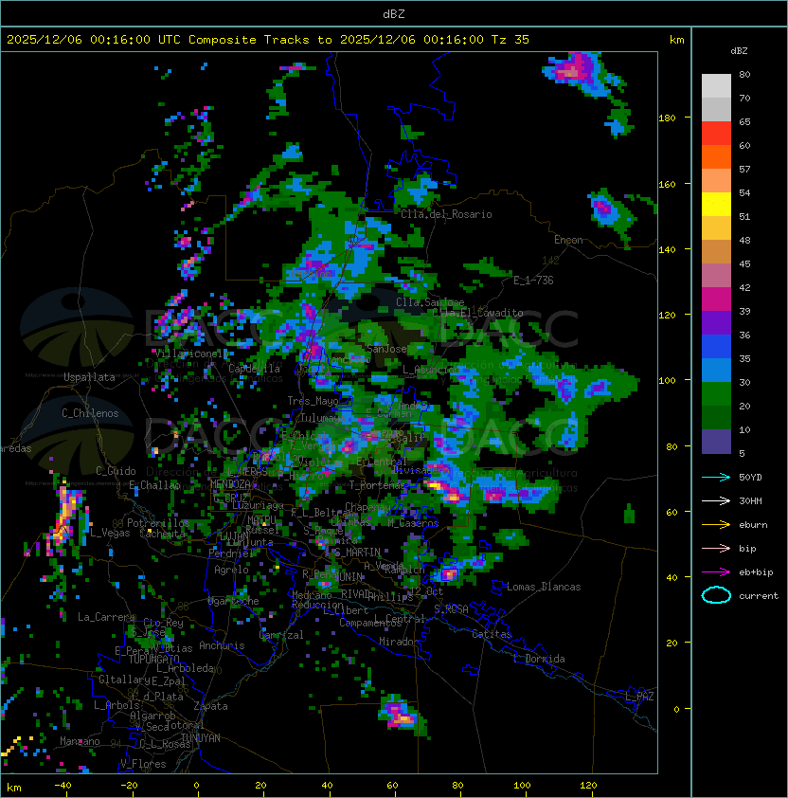Click the 'Potrerillos' place label

(x=158, y=522)
